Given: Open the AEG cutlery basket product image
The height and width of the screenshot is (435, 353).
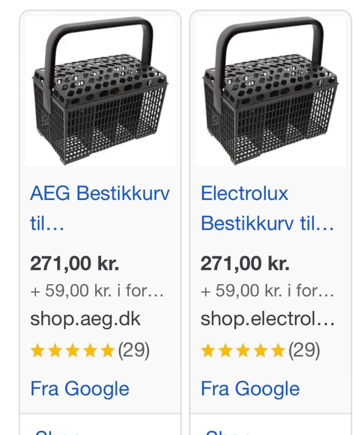Looking at the screenshot, I should (x=100, y=91).
